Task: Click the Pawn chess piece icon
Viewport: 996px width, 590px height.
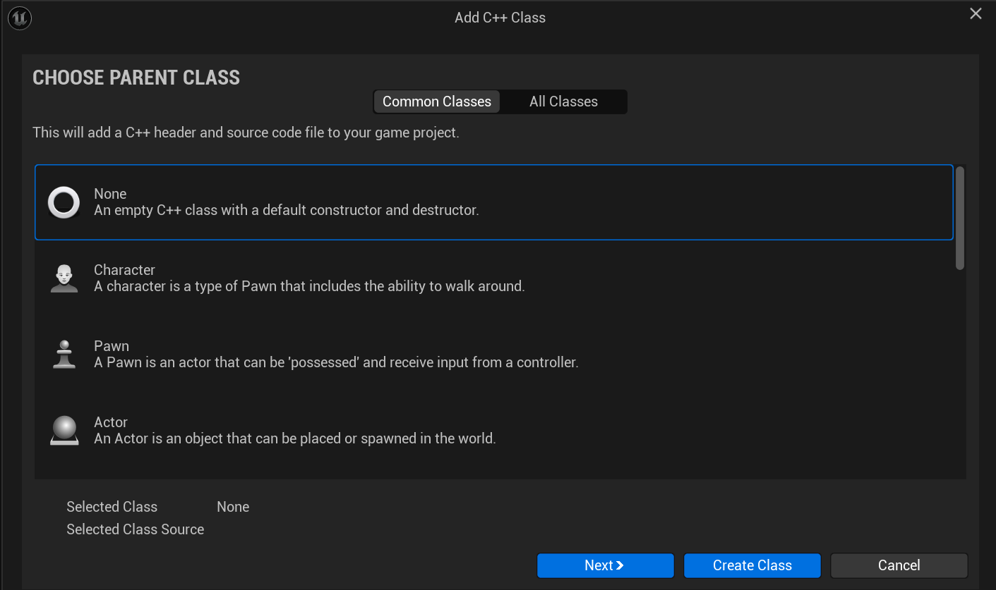Action: pyautogui.click(x=64, y=355)
